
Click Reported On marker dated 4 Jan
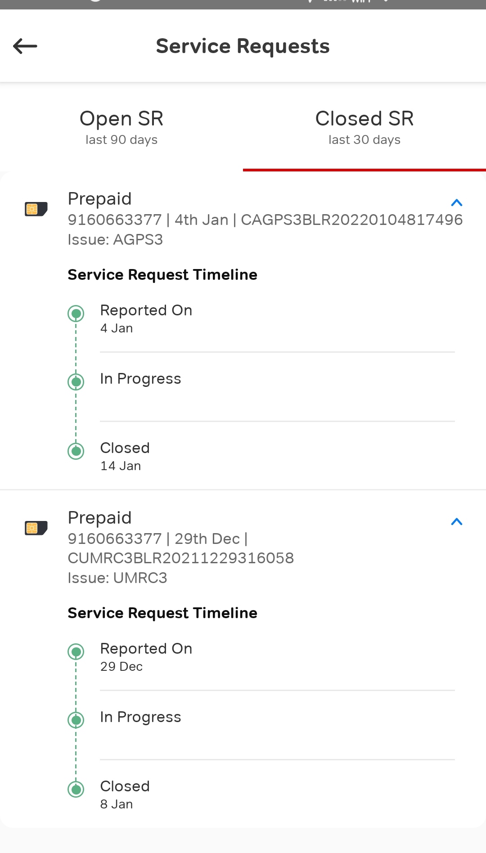(76, 313)
